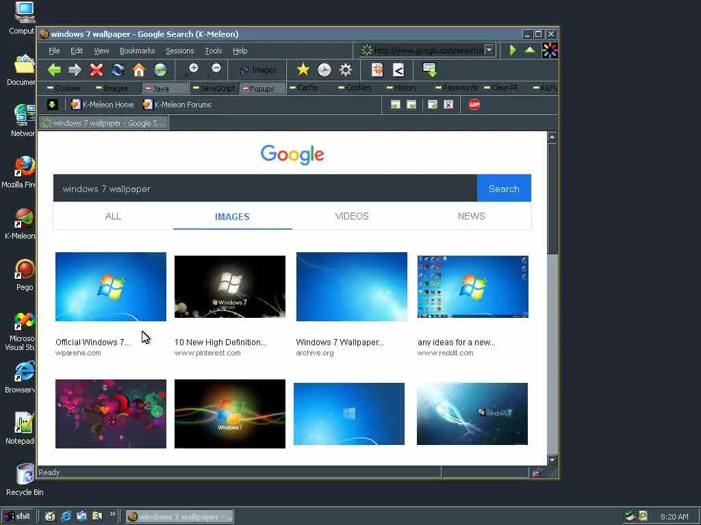Open the Bookmarks menu
This screenshot has width=701, height=525.
coord(137,51)
